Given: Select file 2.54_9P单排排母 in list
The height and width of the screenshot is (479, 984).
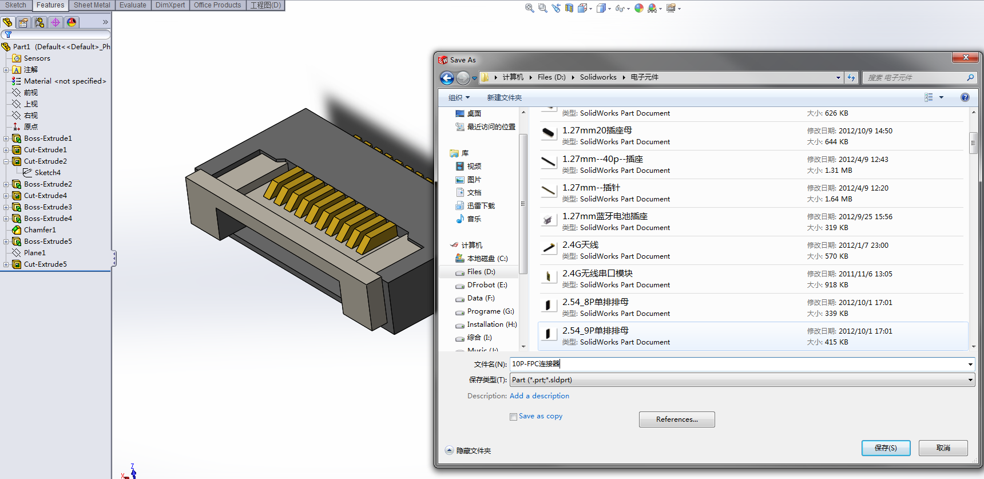Looking at the screenshot, I should (752, 336).
